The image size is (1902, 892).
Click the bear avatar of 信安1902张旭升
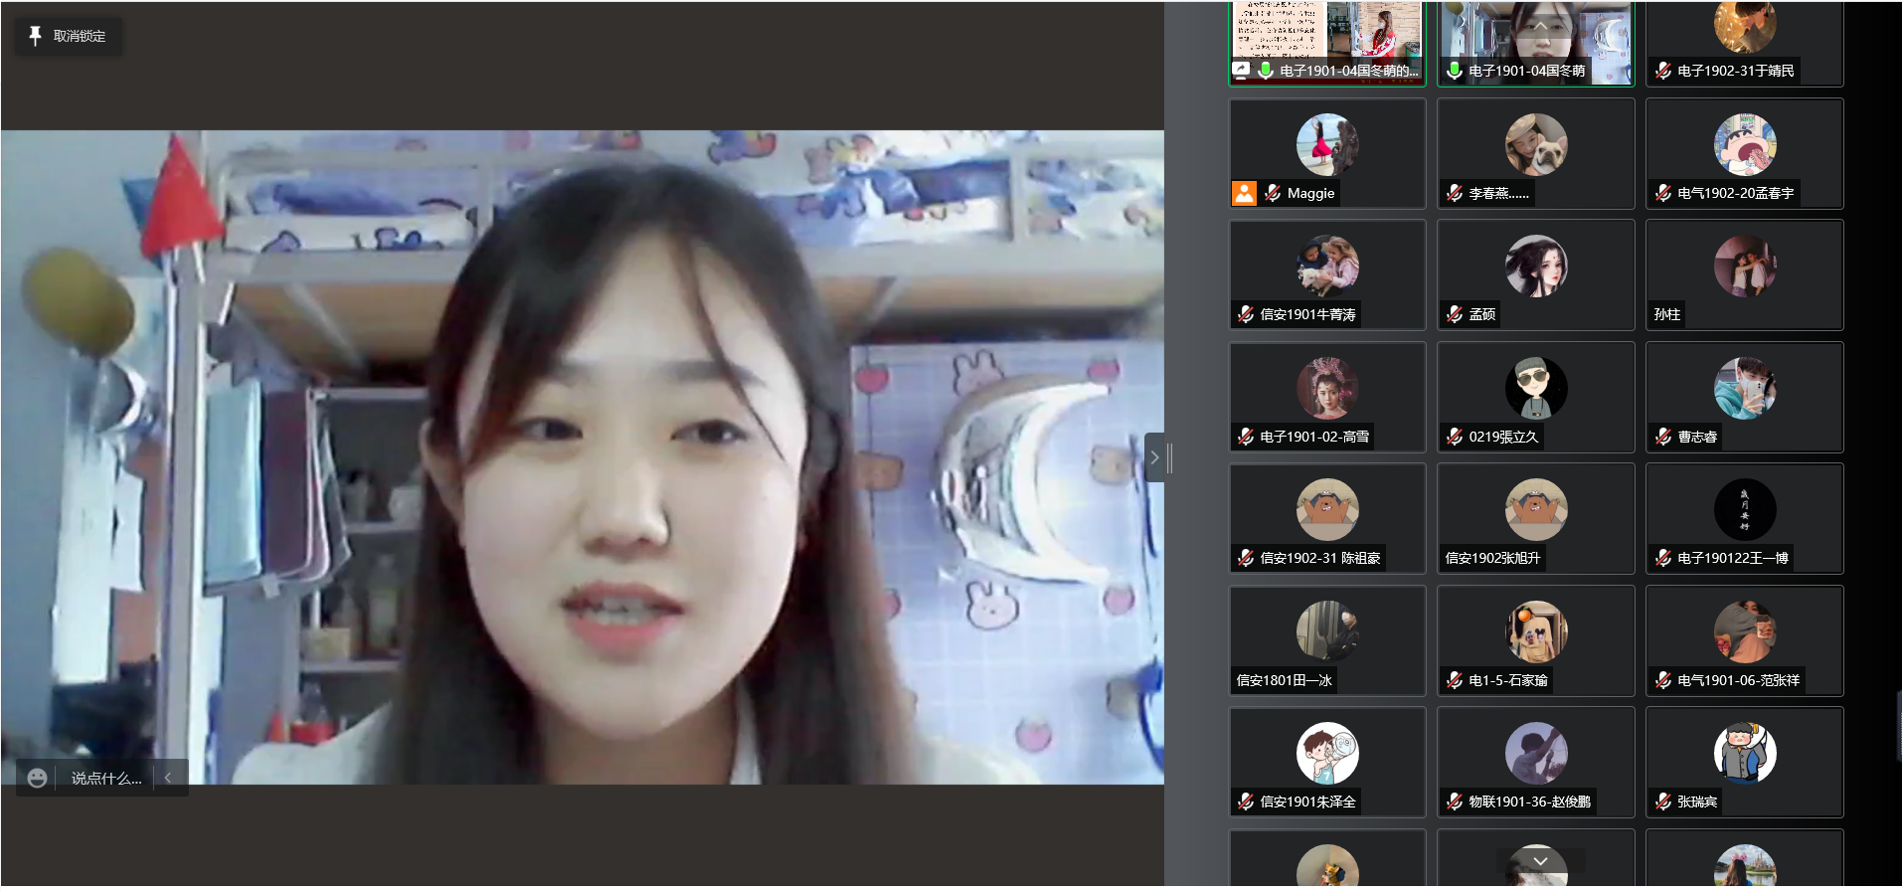[1536, 510]
